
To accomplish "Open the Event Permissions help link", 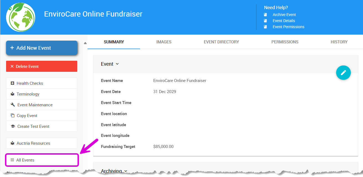I will click(288, 27).
